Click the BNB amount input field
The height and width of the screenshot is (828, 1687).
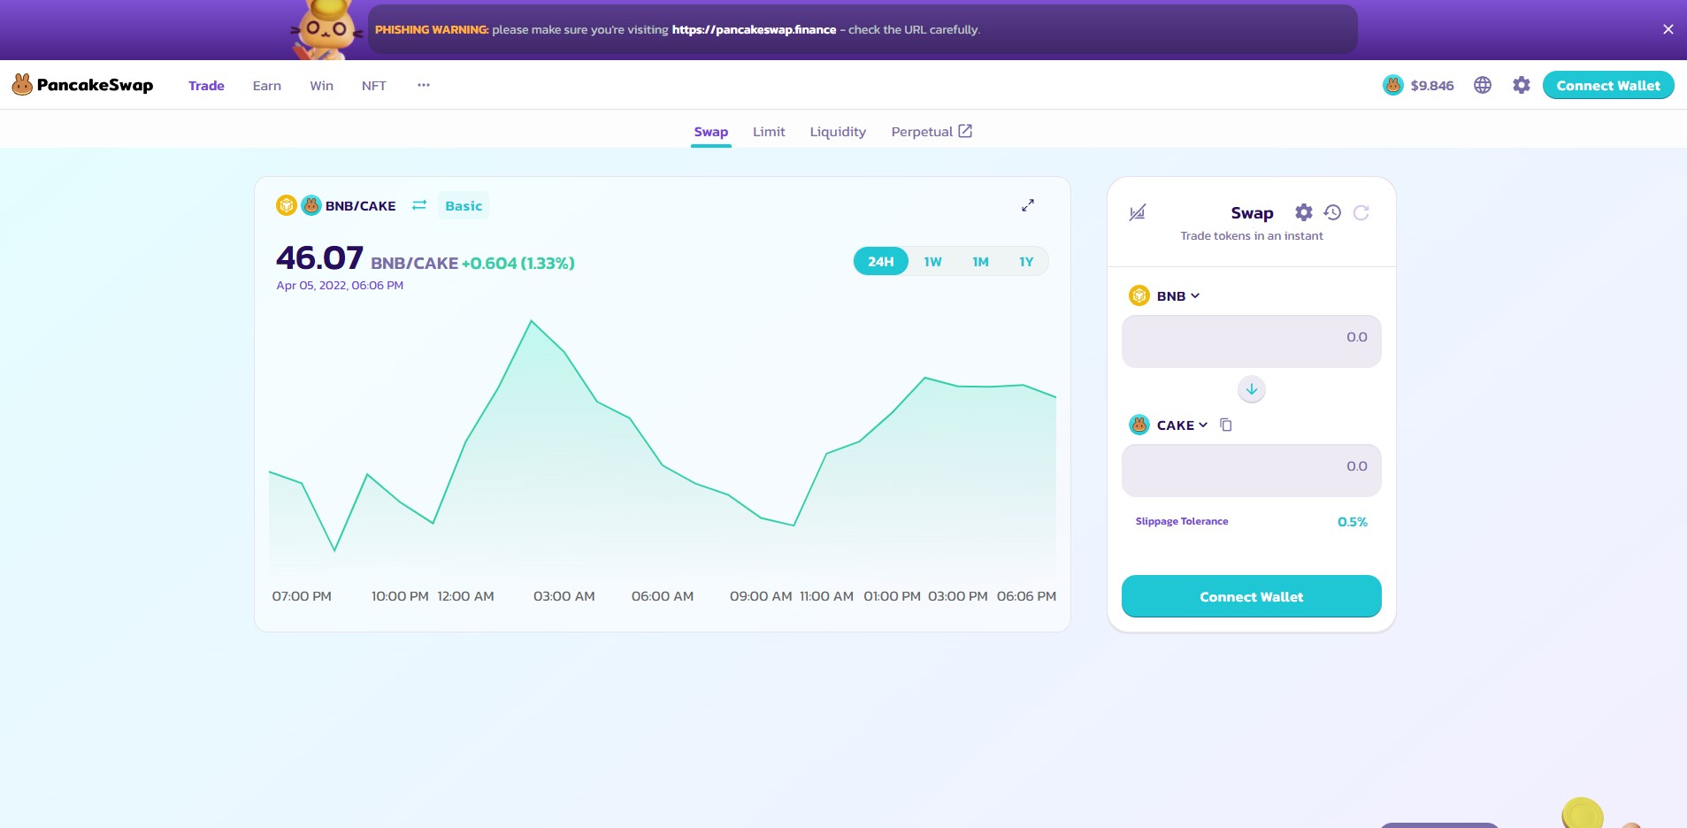pos(1252,341)
